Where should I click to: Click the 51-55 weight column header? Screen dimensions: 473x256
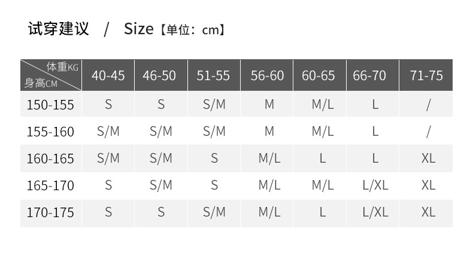214,75
